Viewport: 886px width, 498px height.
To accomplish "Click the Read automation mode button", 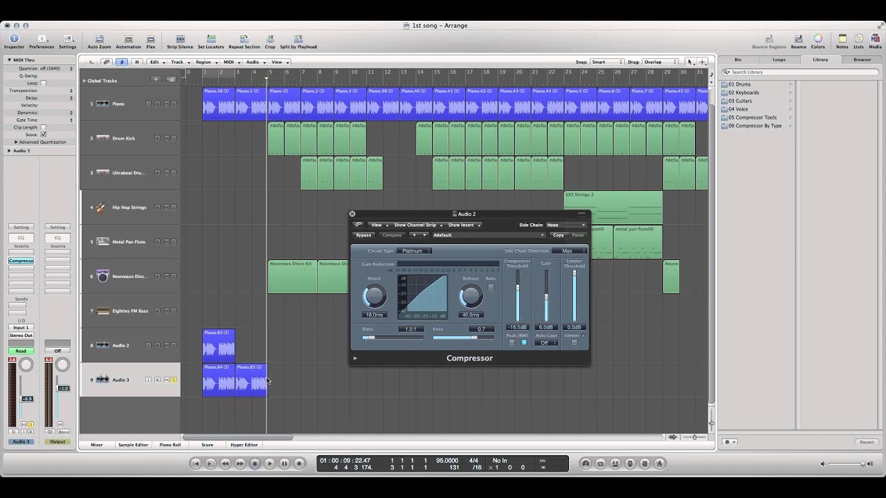I will tap(21, 351).
